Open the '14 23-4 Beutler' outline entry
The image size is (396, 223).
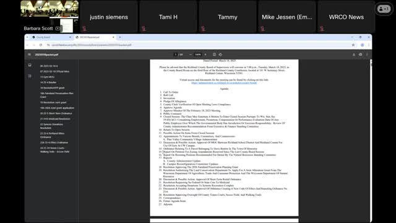48,82
